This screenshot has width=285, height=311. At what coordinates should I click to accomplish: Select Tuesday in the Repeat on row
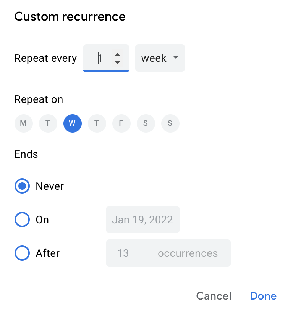pos(48,123)
